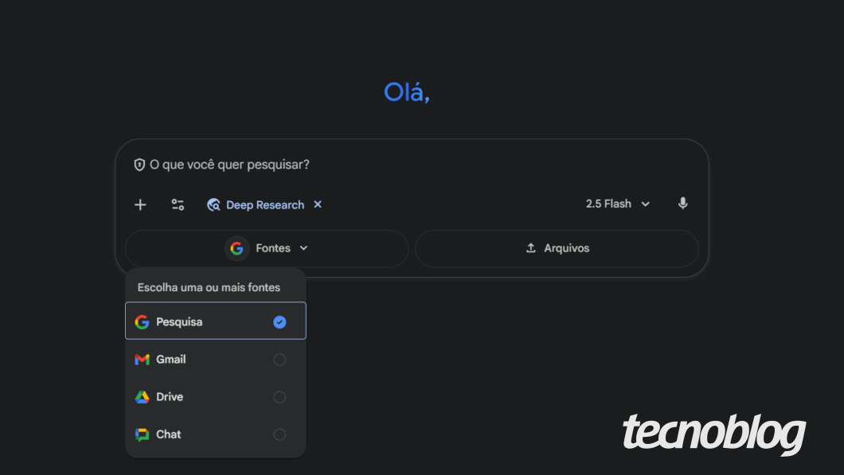Click the upload icon on Arquivos button
844x475 pixels.
(x=529, y=248)
